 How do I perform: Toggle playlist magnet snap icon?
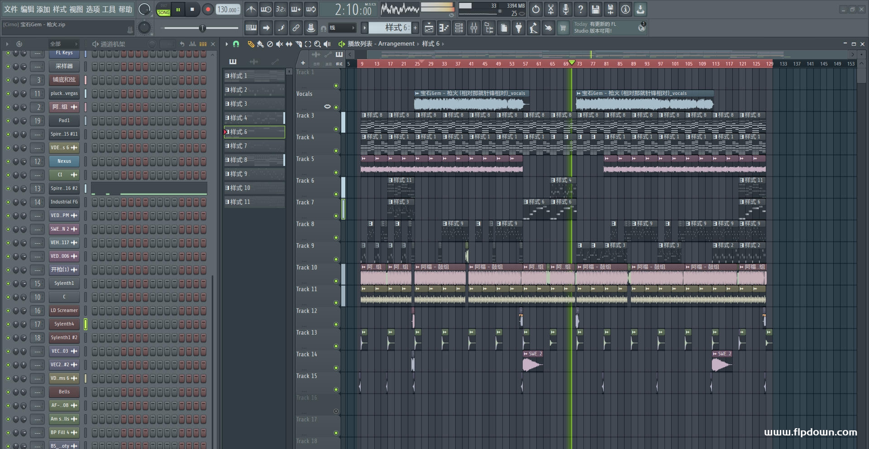point(236,44)
